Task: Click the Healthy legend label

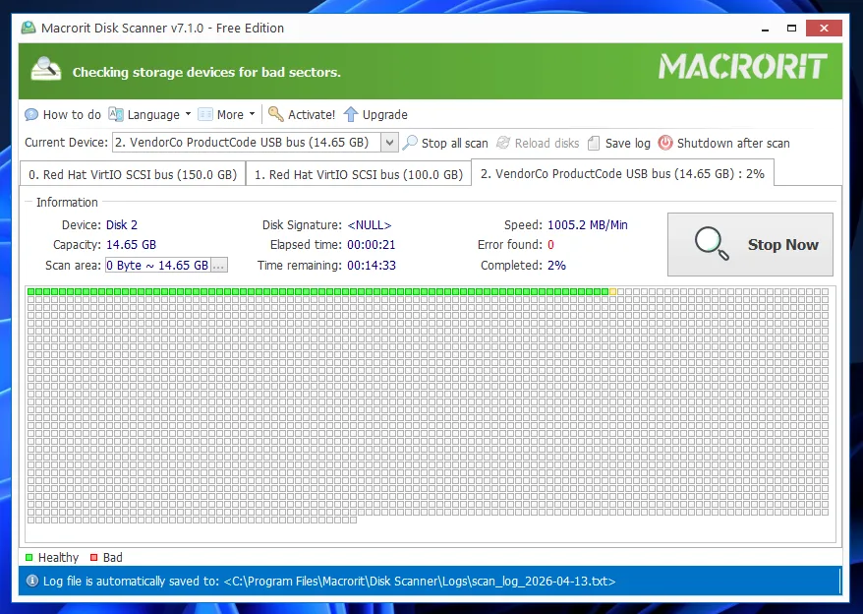Action: 58,557
